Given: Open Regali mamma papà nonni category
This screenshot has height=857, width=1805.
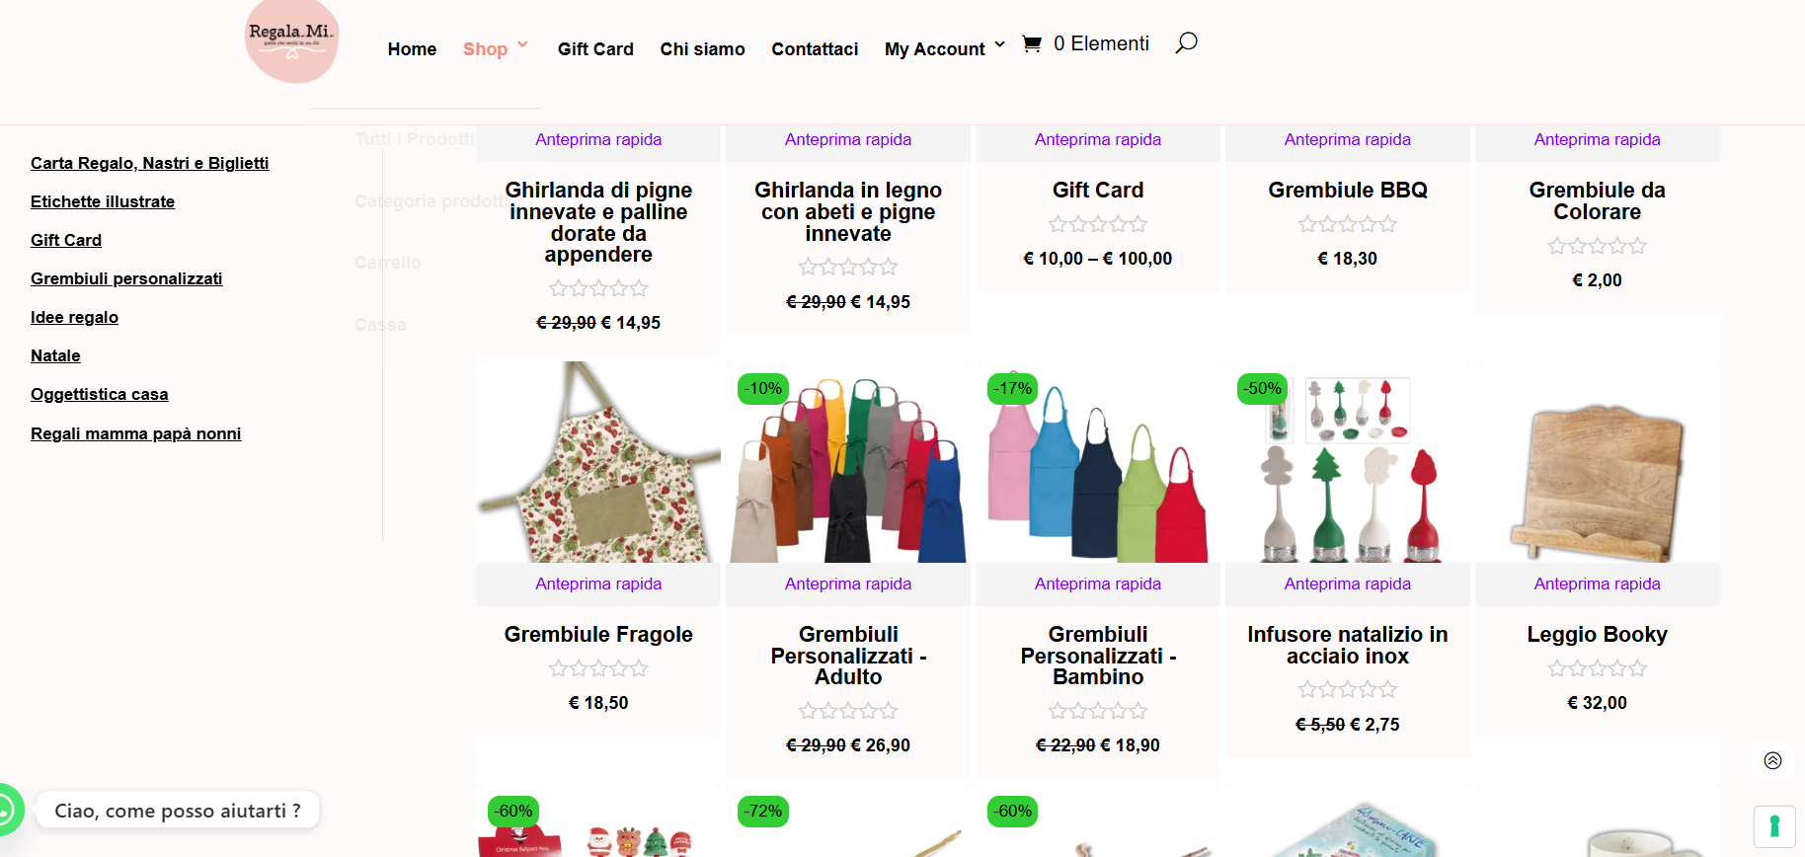Looking at the screenshot, I should [135, 433].
